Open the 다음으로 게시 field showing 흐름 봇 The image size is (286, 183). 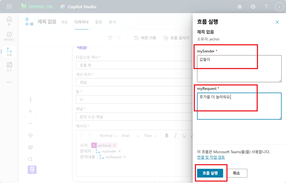coord(134,65)
